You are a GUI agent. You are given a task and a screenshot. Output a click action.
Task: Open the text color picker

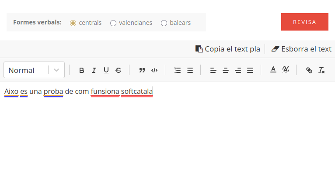click(273, 70)
